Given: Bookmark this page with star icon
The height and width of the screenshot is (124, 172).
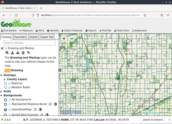Looking at the screenshot, I should pyautogui.click(x=145, y=15).
